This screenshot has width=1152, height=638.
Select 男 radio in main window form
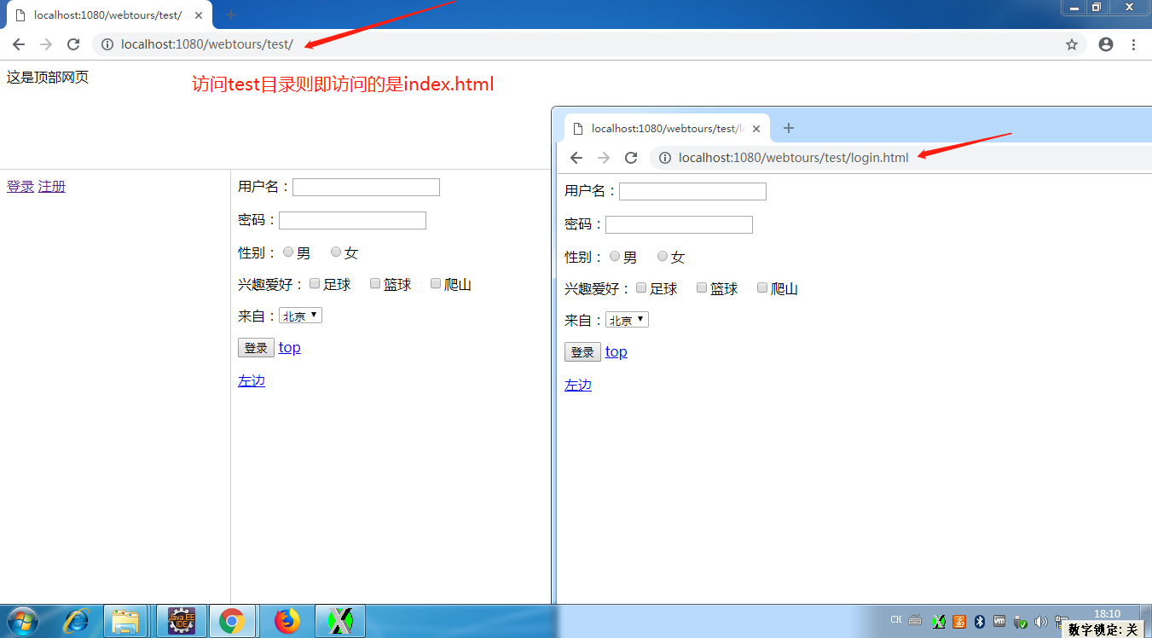[x=288, y=252]
